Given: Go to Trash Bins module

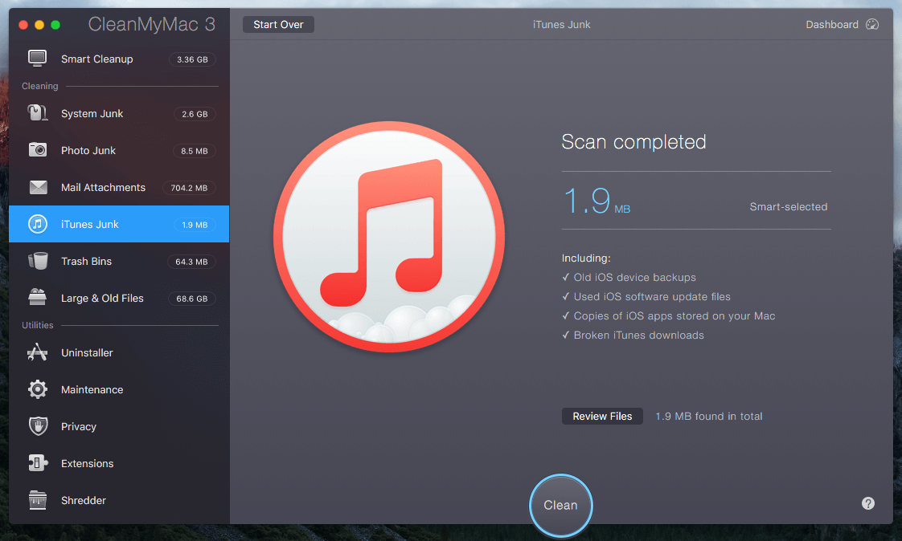Looking at the screenshot, I should tap(119, 262).
